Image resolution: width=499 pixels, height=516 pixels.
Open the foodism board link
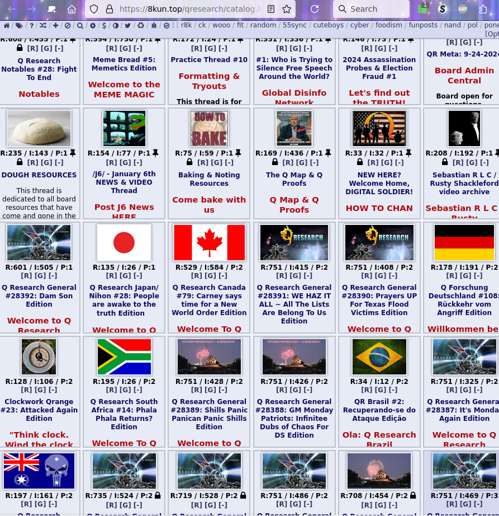(388, 25)
